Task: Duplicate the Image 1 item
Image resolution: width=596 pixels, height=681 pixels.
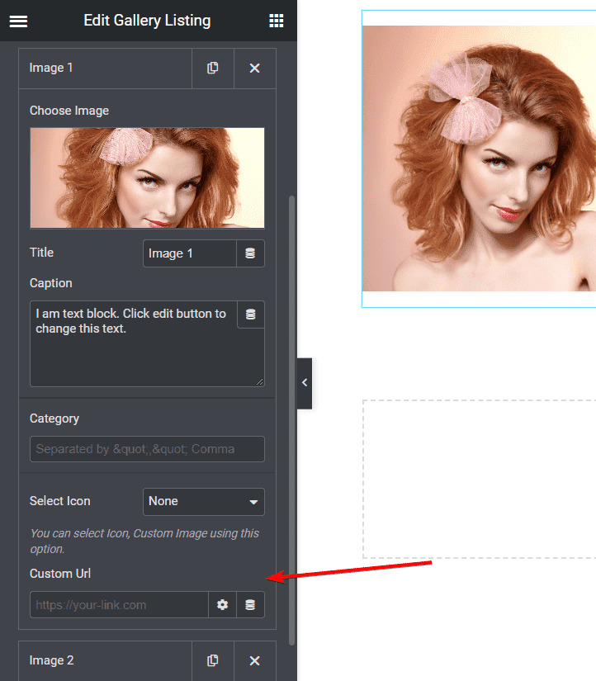Action: click(x=212, y=69)
